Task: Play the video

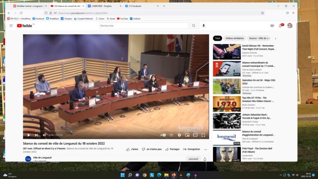Action: (x=29, y=135)
